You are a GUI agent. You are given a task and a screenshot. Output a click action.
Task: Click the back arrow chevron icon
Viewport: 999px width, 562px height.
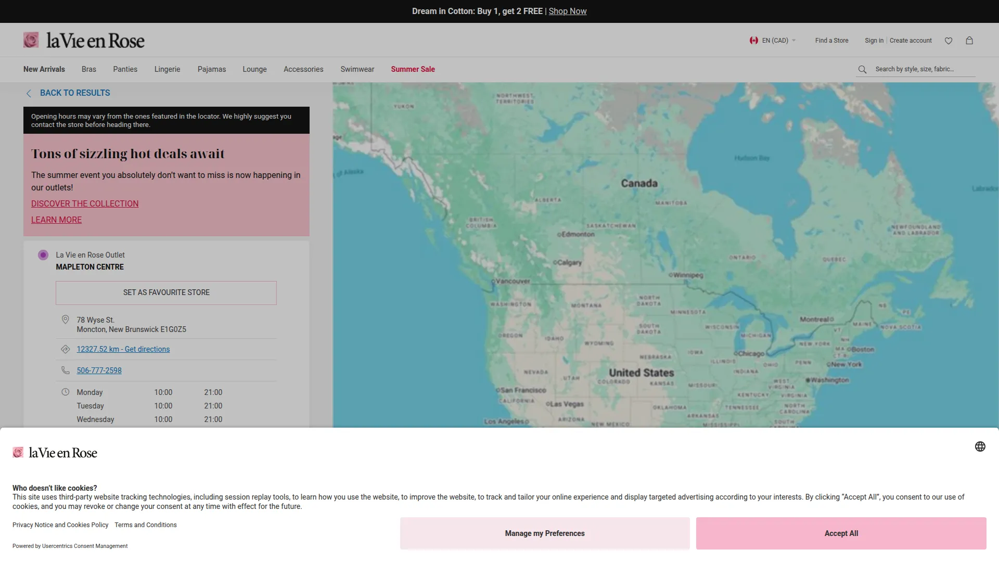[x=29, y=93]
